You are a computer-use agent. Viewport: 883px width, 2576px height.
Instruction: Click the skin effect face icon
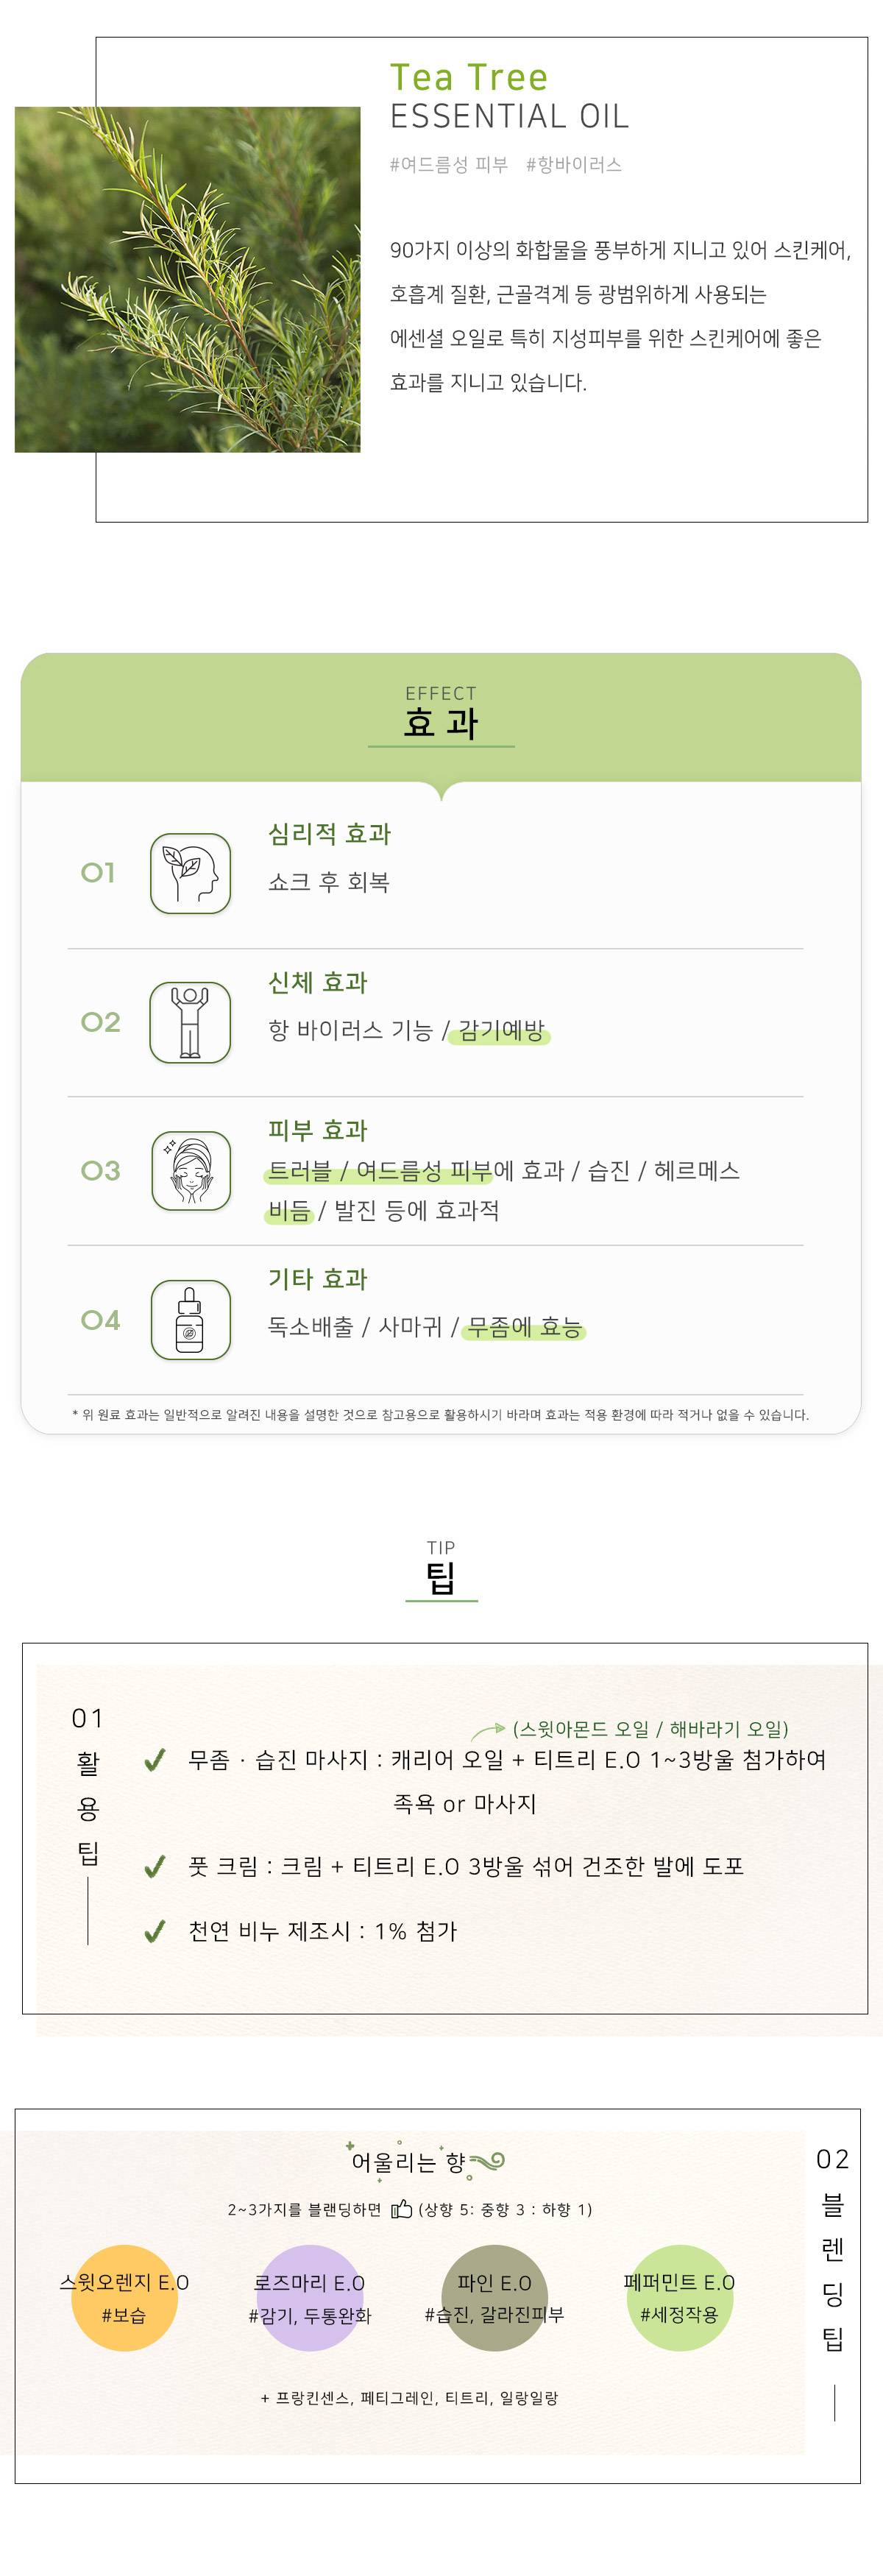coord(190,1171)
